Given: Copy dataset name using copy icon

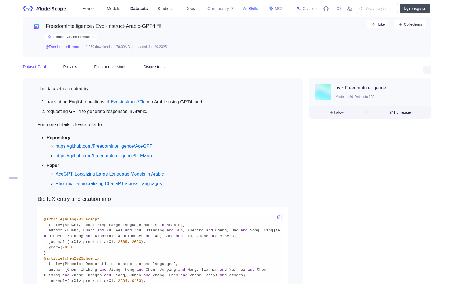Looking at the screenshot, I should point(159,26).
